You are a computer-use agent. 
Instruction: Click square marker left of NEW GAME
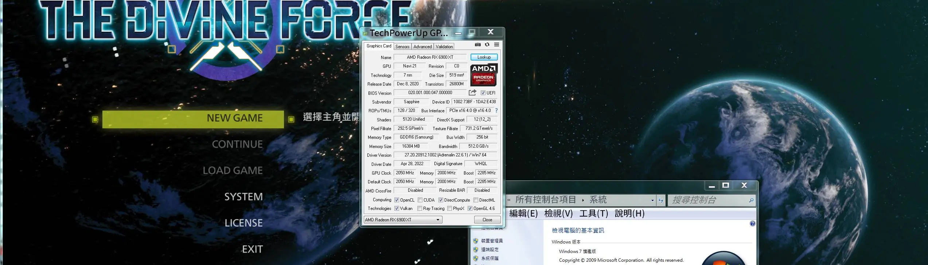(x=95, y=119)
